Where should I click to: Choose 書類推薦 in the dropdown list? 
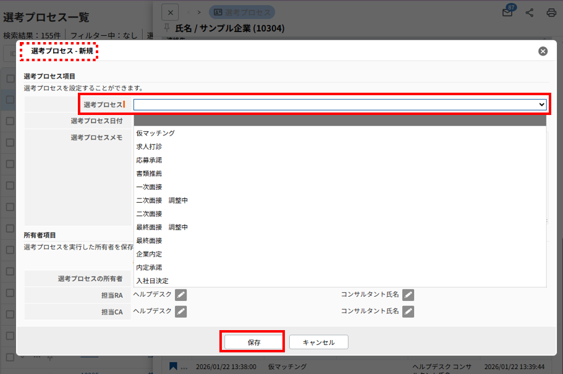pos(149,174)
